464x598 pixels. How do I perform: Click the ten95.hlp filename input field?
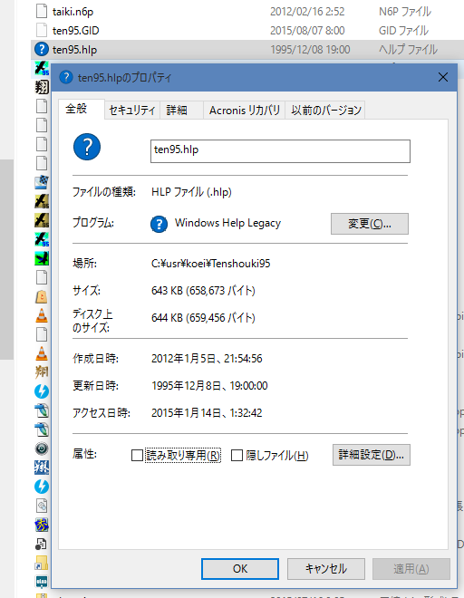coord(280,151)
